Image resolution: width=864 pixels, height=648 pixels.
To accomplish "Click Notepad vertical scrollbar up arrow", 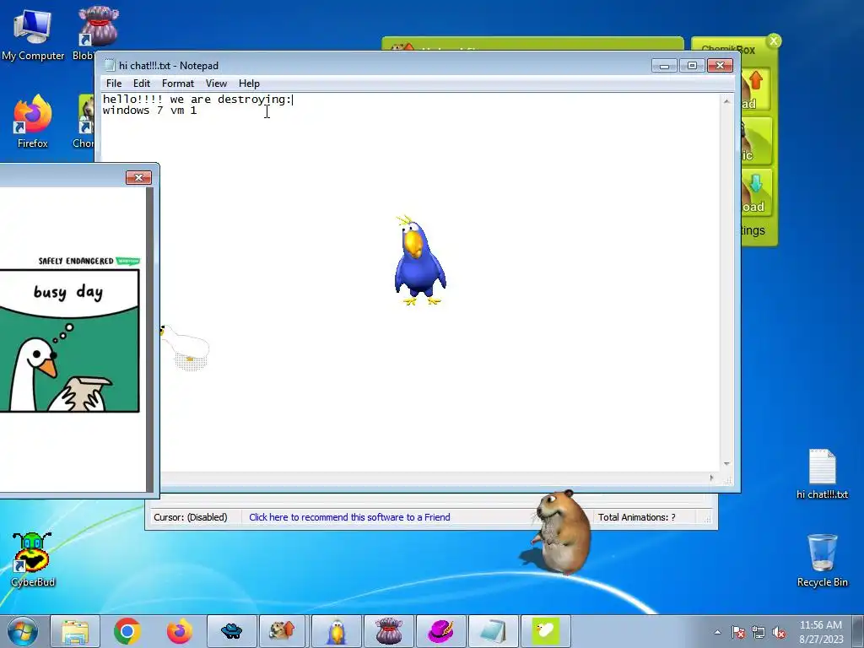I will [726, 101].
